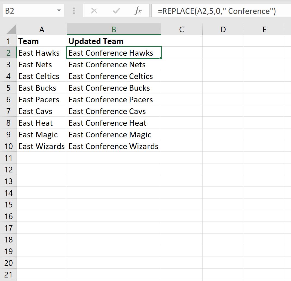Click the fill handle of cell B2
Image resolution: width=291 pixels, height=281 pixels.
click(161, 58)
